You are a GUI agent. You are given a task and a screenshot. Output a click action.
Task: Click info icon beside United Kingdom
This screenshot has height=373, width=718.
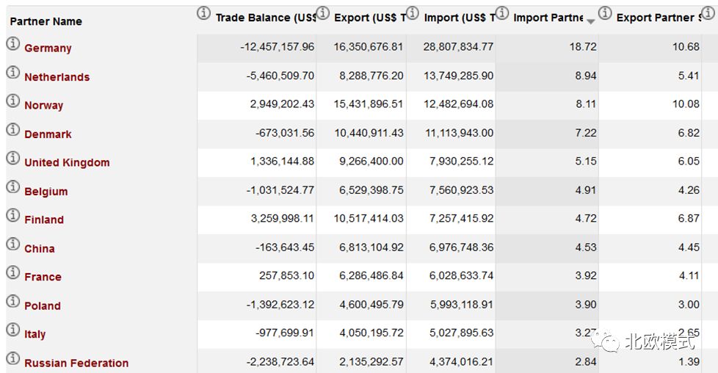[x=12, y=159]
